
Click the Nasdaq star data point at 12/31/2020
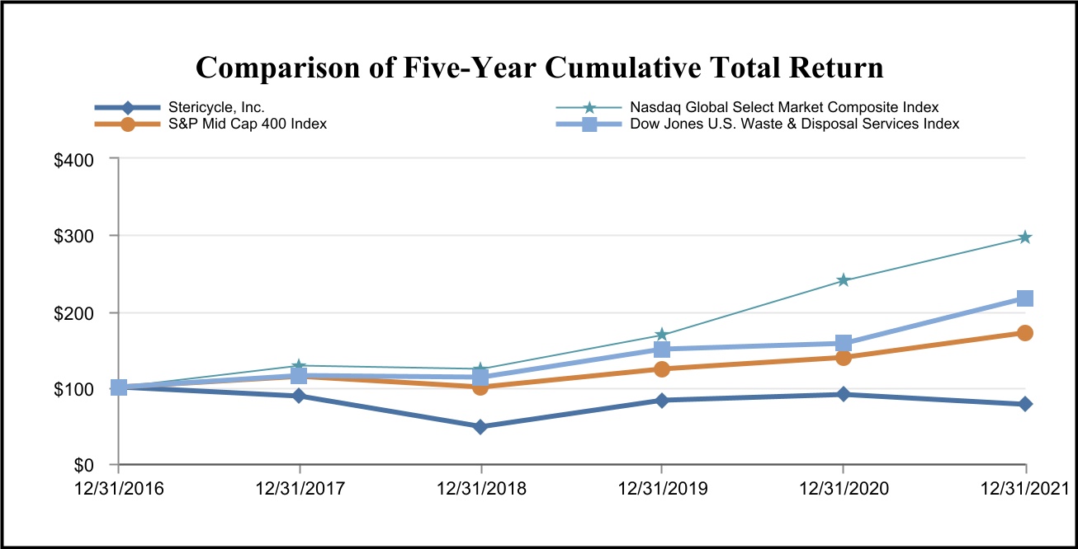(x=844, y=280)
